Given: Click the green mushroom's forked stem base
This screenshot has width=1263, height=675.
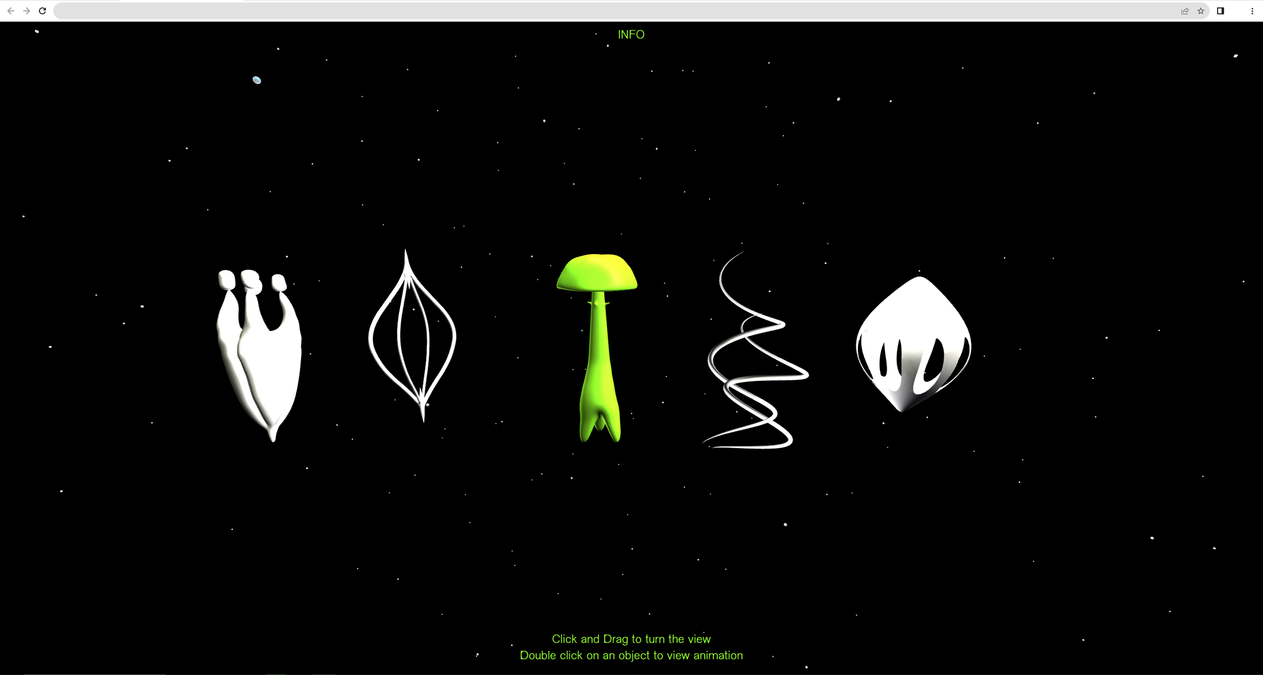Looking at the screenshot, I should (x=600, y=419).
